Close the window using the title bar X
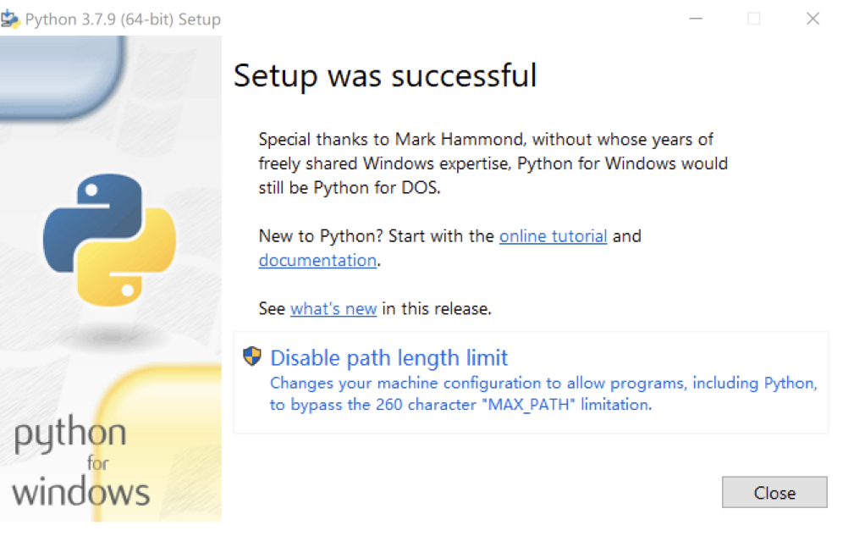865x536 pixels. point(813,19)
